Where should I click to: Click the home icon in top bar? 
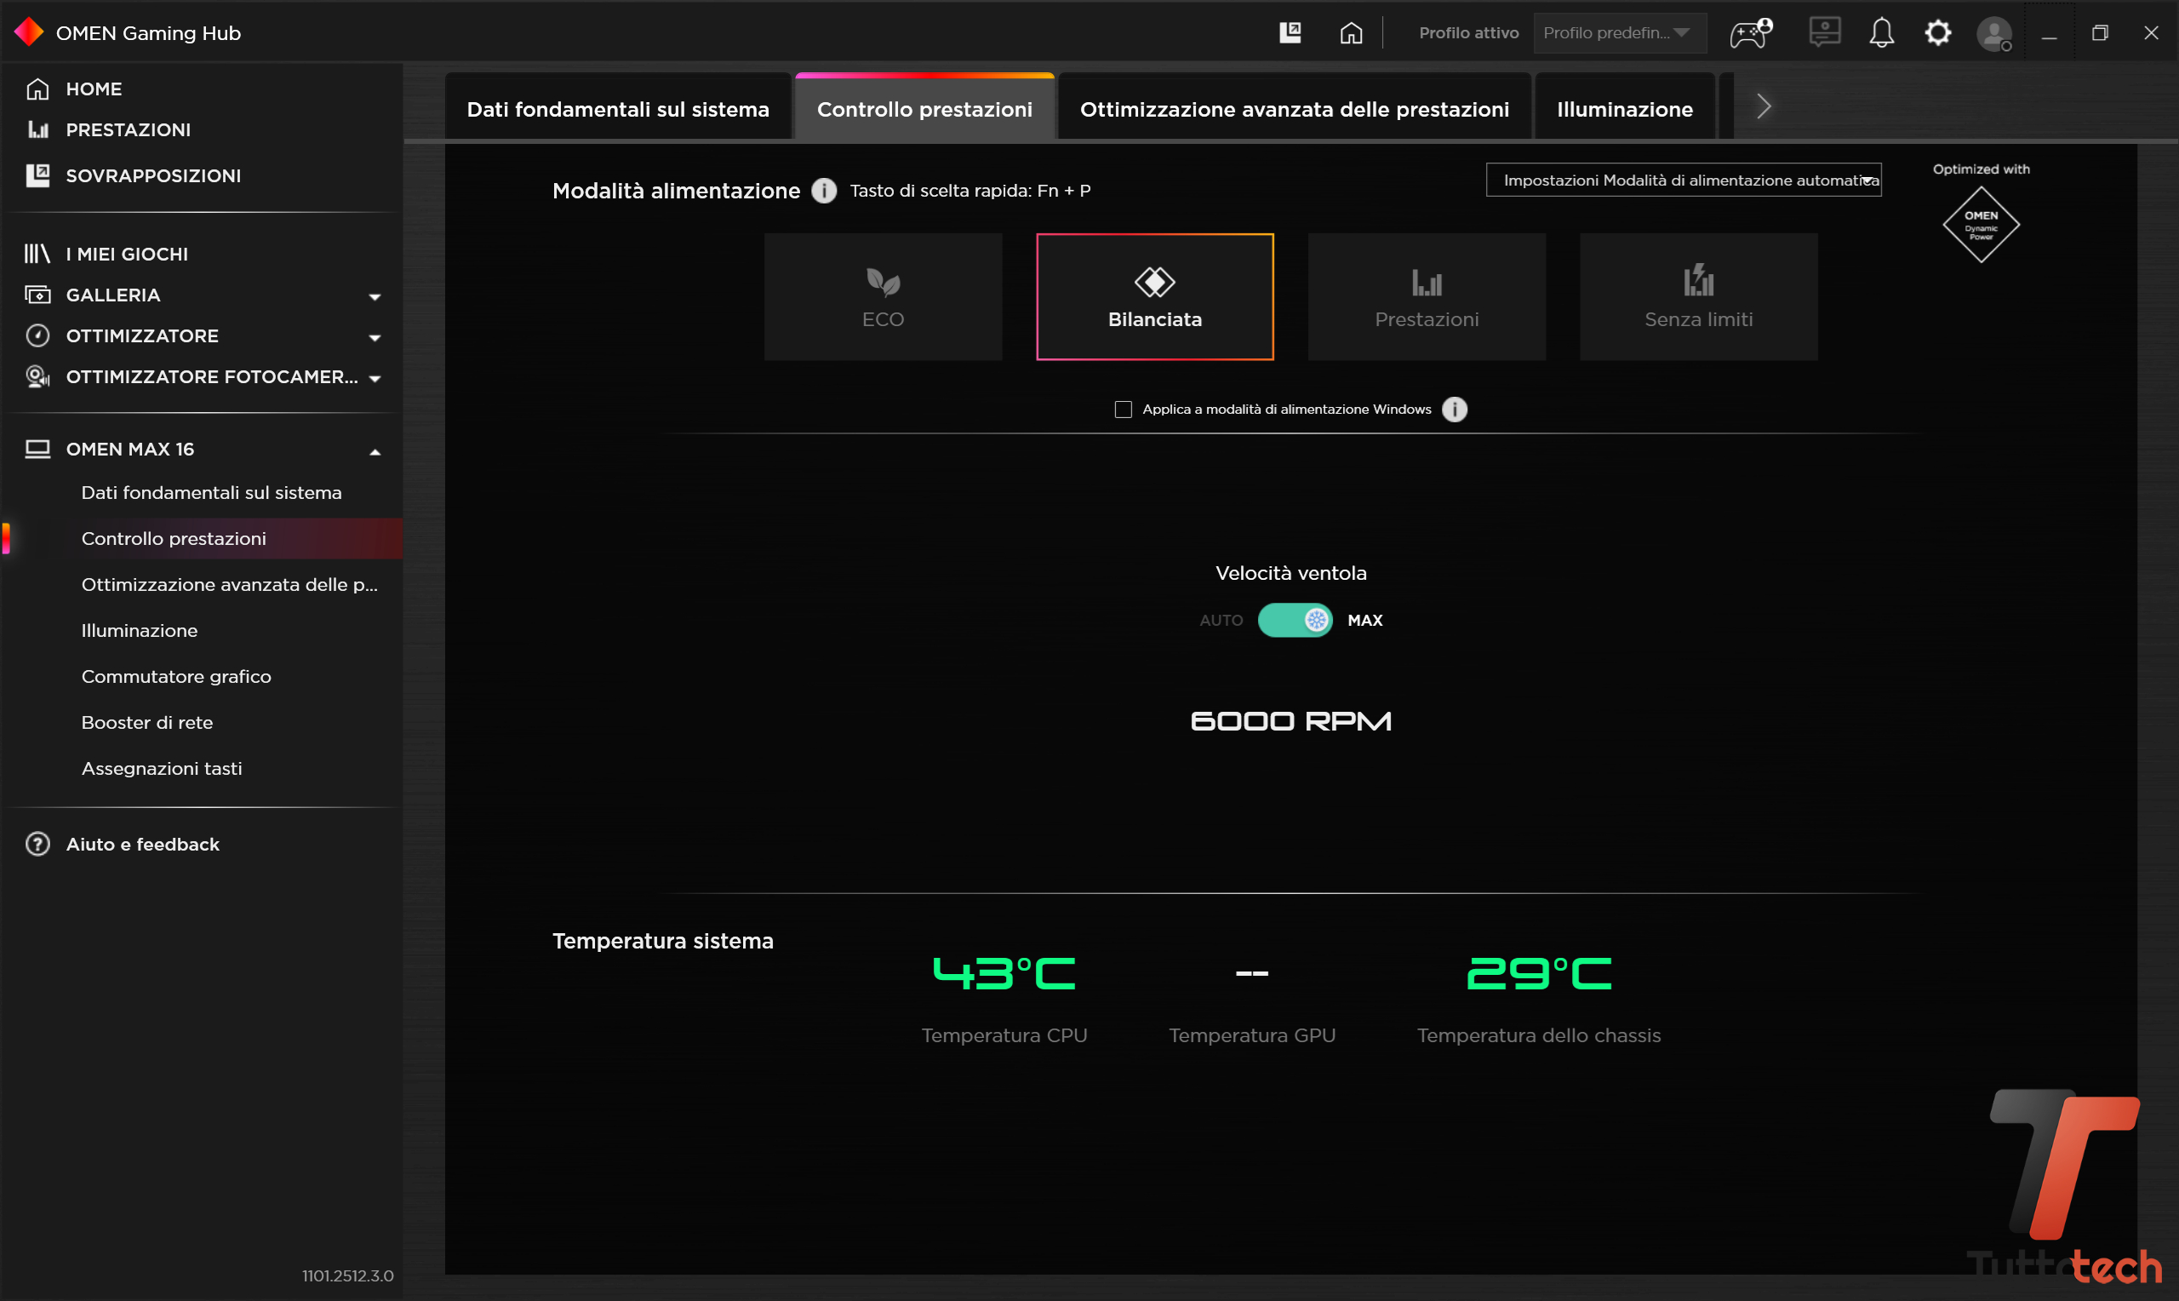pos(1351,33)
